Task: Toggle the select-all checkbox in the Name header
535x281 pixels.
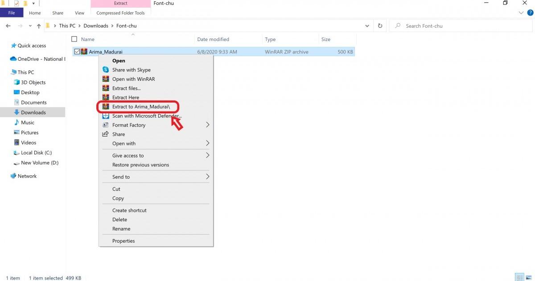Action: [74, 39]
